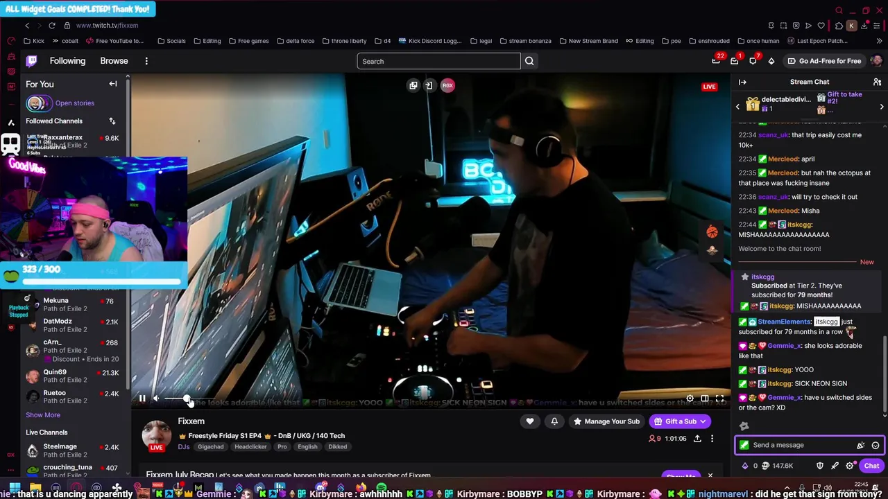Click the Get Bits diamond icon
The image size is (888, 499).
pos(771,61)
